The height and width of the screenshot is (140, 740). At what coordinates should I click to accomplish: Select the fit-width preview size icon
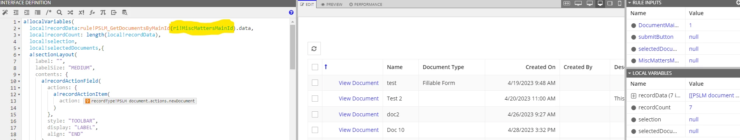coord(567,3)
